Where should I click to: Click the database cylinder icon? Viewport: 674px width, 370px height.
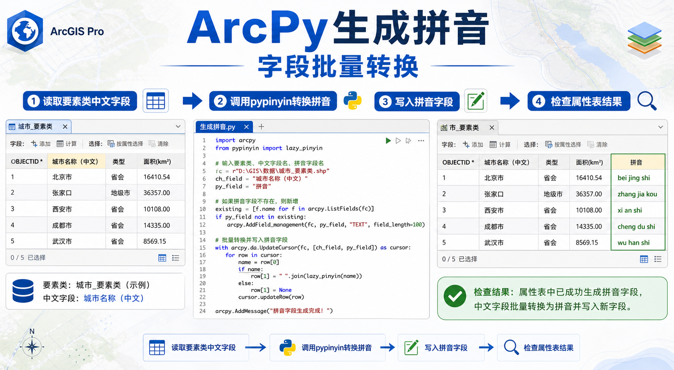[x=23, y=291]
